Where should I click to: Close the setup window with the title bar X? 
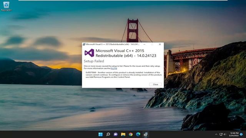pyautogui.click(x=160, y=44)
